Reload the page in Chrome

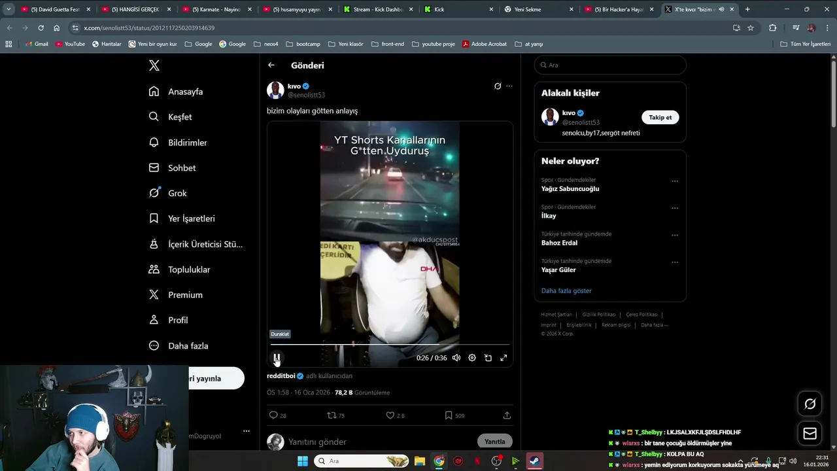(41, 28)
